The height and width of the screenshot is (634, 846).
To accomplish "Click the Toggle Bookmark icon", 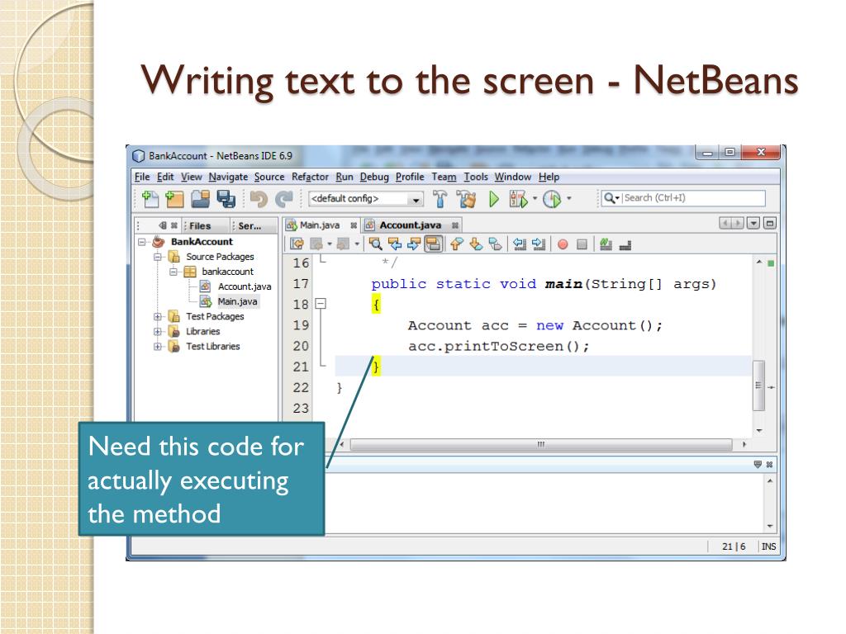I will coord(495,244).
